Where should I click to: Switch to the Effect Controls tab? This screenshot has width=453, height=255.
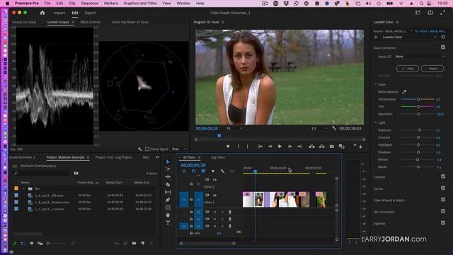91,22
